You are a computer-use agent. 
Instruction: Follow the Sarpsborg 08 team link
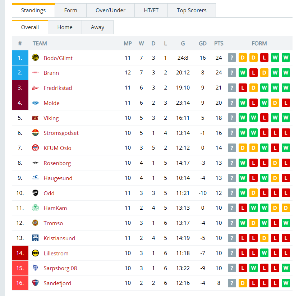(x=60, y=268)
